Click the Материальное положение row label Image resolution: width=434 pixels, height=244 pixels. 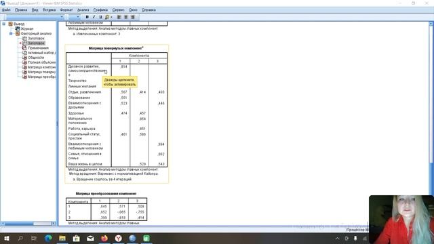80,121
